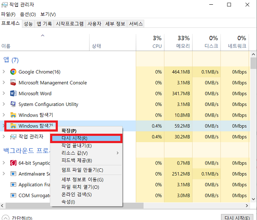Click the COM Surrogate process icon
This screenshot has width=257, height=220.
click(x=13, y=196)
